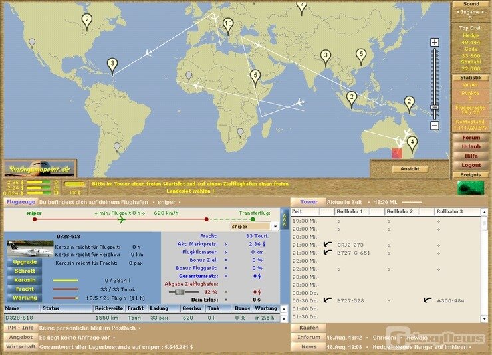Click the aircraft list scroll-down arrow
The image size is (492, 355).
[x=284, y=318]
